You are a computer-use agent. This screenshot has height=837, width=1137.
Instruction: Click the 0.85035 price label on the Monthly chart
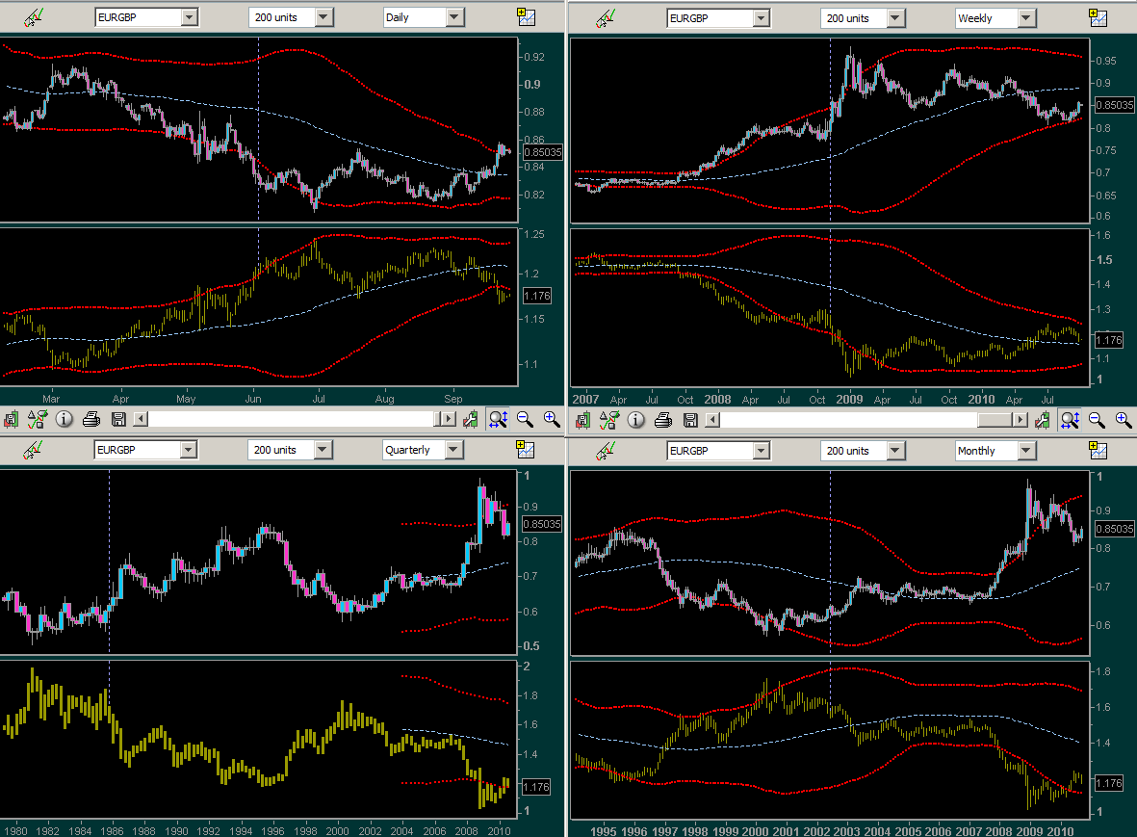click(1115, 529)
